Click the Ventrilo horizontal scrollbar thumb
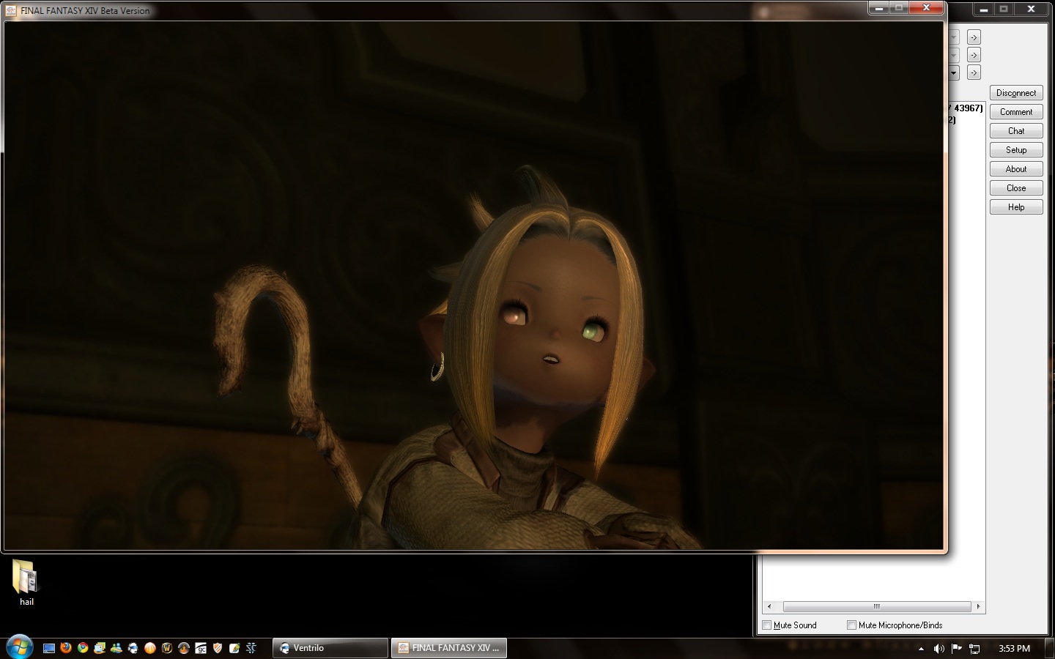 (876, 606)
